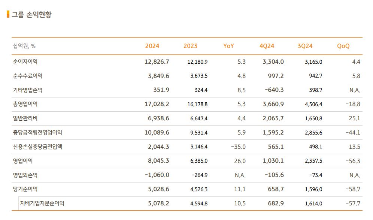Select the 신용손실충당금전입액 row label
This screenshot has height=220, width=373.
(x=37, y=147)
